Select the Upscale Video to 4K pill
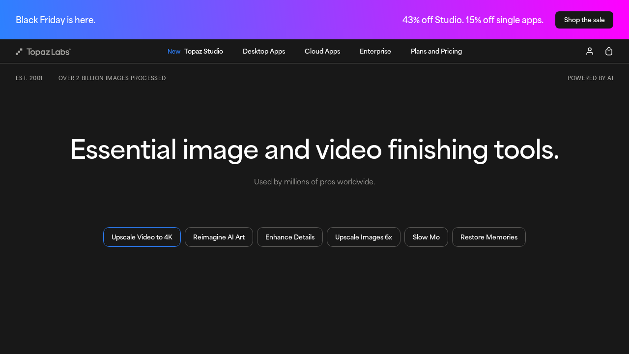629x354 pixels. pos(142,237)
